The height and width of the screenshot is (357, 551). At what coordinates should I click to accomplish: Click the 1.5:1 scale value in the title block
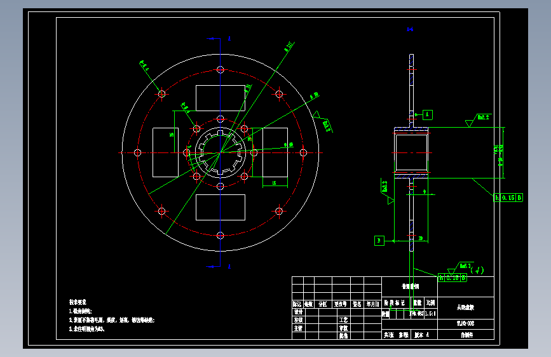[430, 313]
